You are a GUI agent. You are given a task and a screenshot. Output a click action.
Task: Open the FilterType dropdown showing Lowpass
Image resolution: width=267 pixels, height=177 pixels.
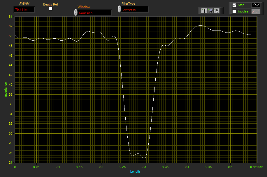pos(135,9)
